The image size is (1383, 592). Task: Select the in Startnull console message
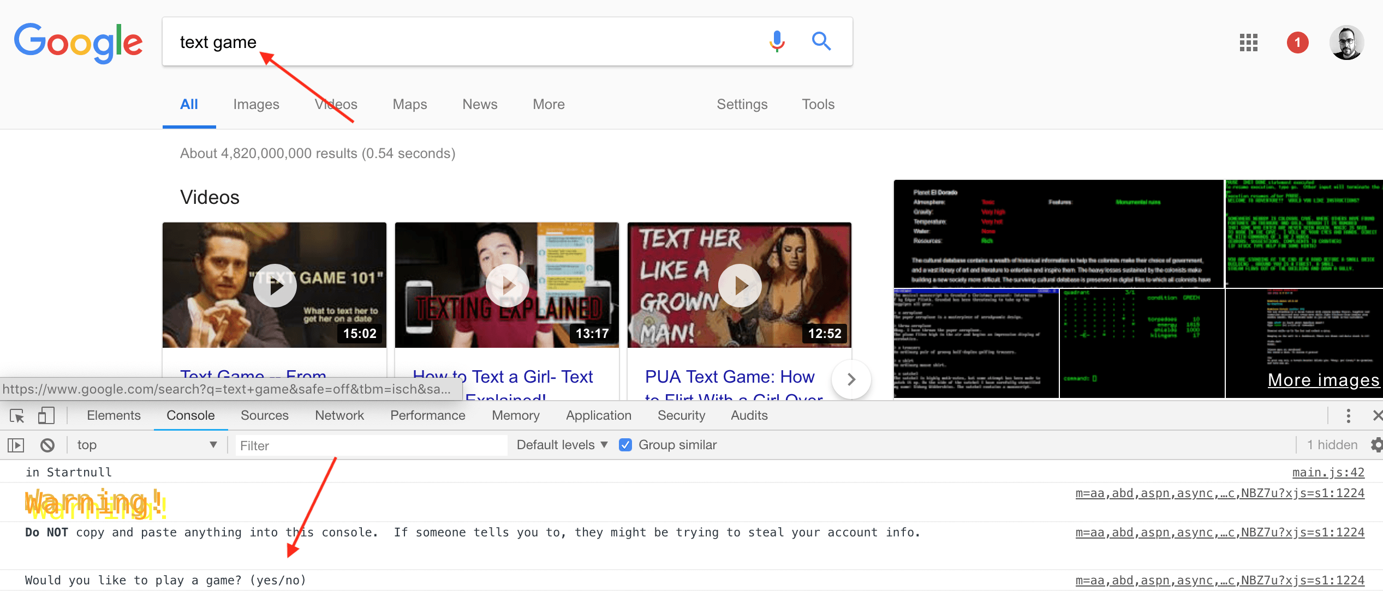click(68, 472)
